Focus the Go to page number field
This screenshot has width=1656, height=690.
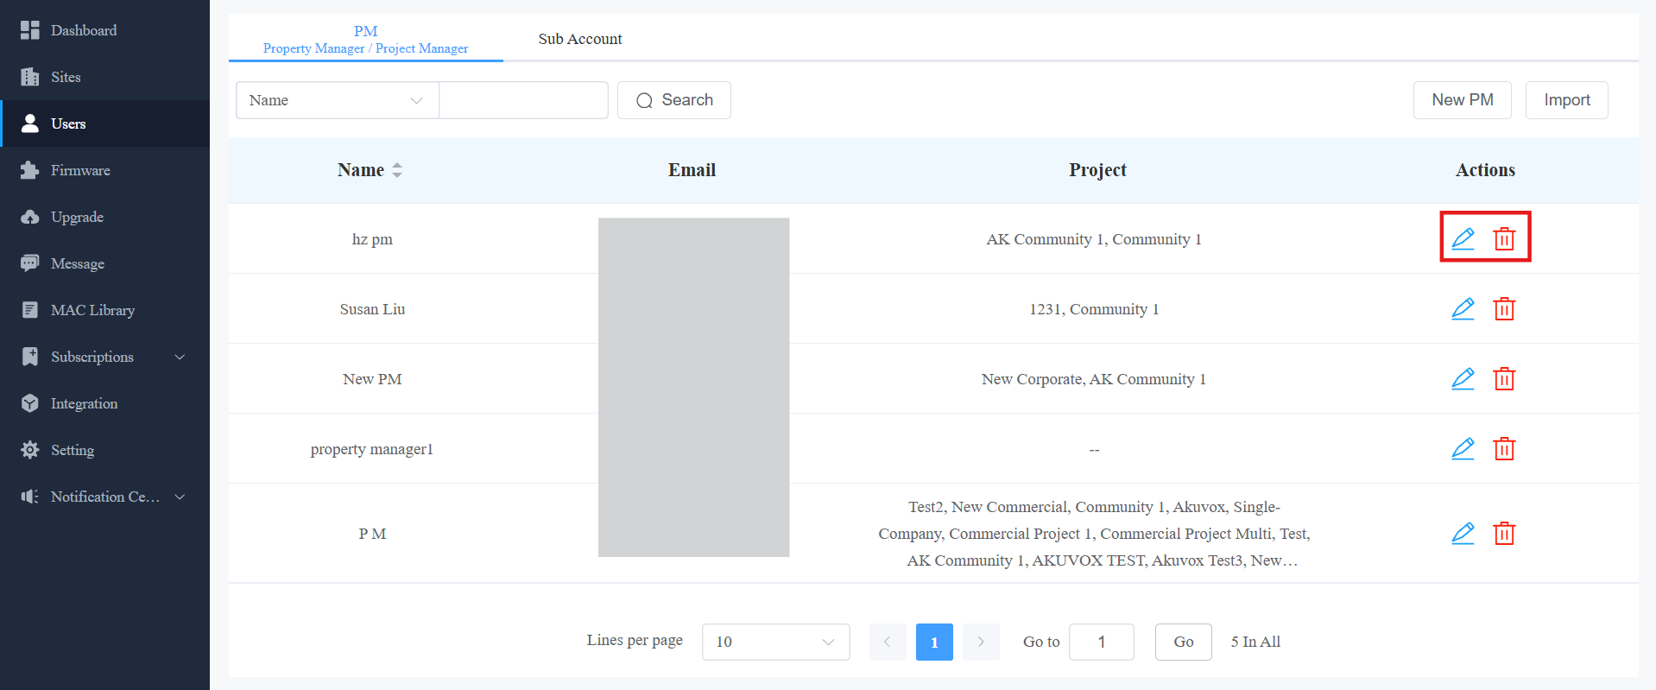(x=1102, y=642)
